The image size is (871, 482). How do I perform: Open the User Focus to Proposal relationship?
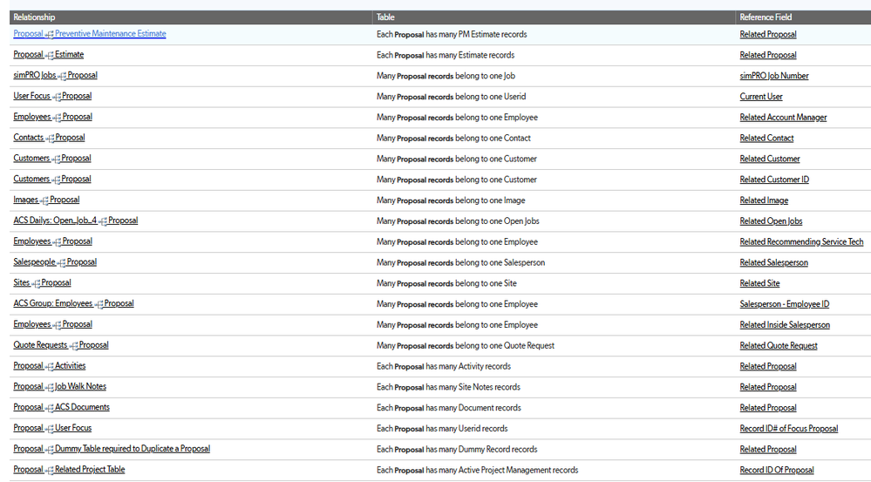(52, 96)
